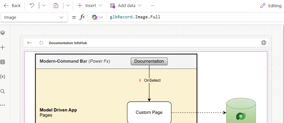
Task: Expand the paste options dropdown arrow
Action: point(68,6)
